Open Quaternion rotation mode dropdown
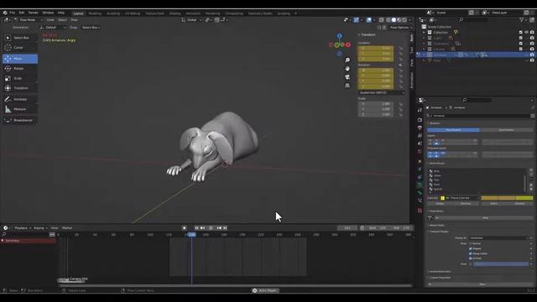 [382, 93]
